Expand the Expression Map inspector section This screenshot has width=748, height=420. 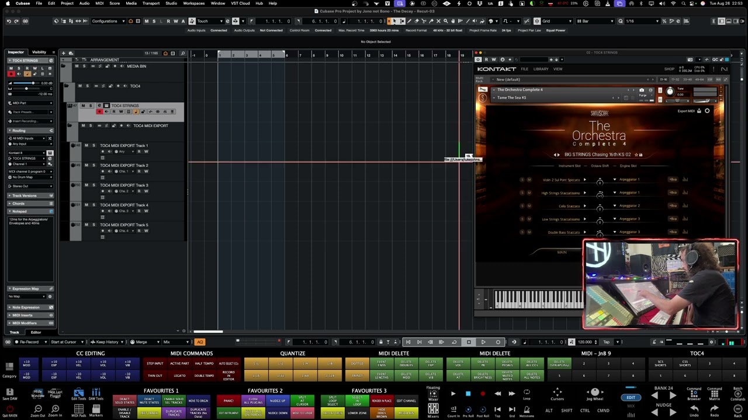pyautogui.click(x=30, y=289)
